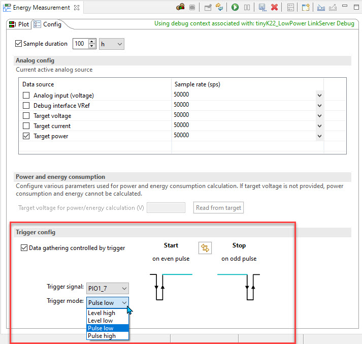362x344 pixels.
Task: Expand Target power sample rate dropdown
Action: coord(319,136)
